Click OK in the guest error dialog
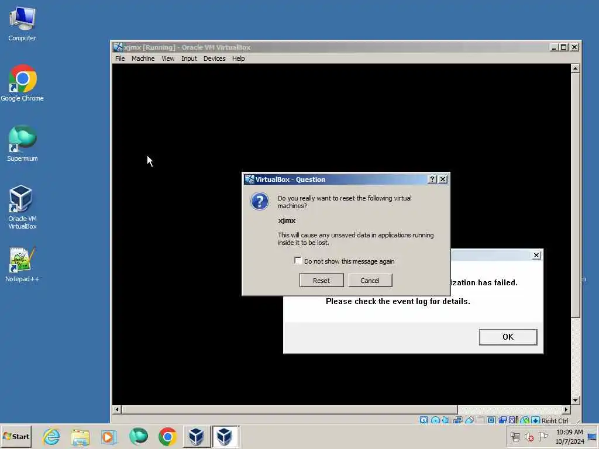This screenshot has height=449, width=599. [508, 337]
